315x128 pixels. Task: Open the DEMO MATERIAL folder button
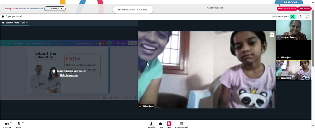(133, 9)
